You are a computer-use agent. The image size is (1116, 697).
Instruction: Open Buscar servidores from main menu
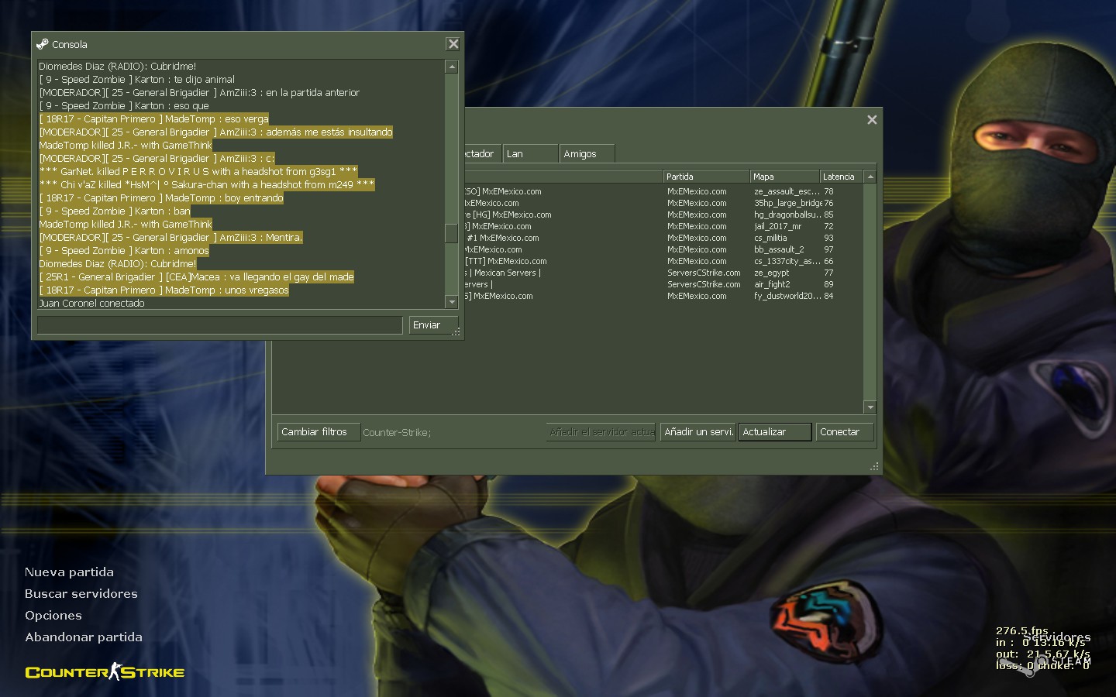[81, 594]
